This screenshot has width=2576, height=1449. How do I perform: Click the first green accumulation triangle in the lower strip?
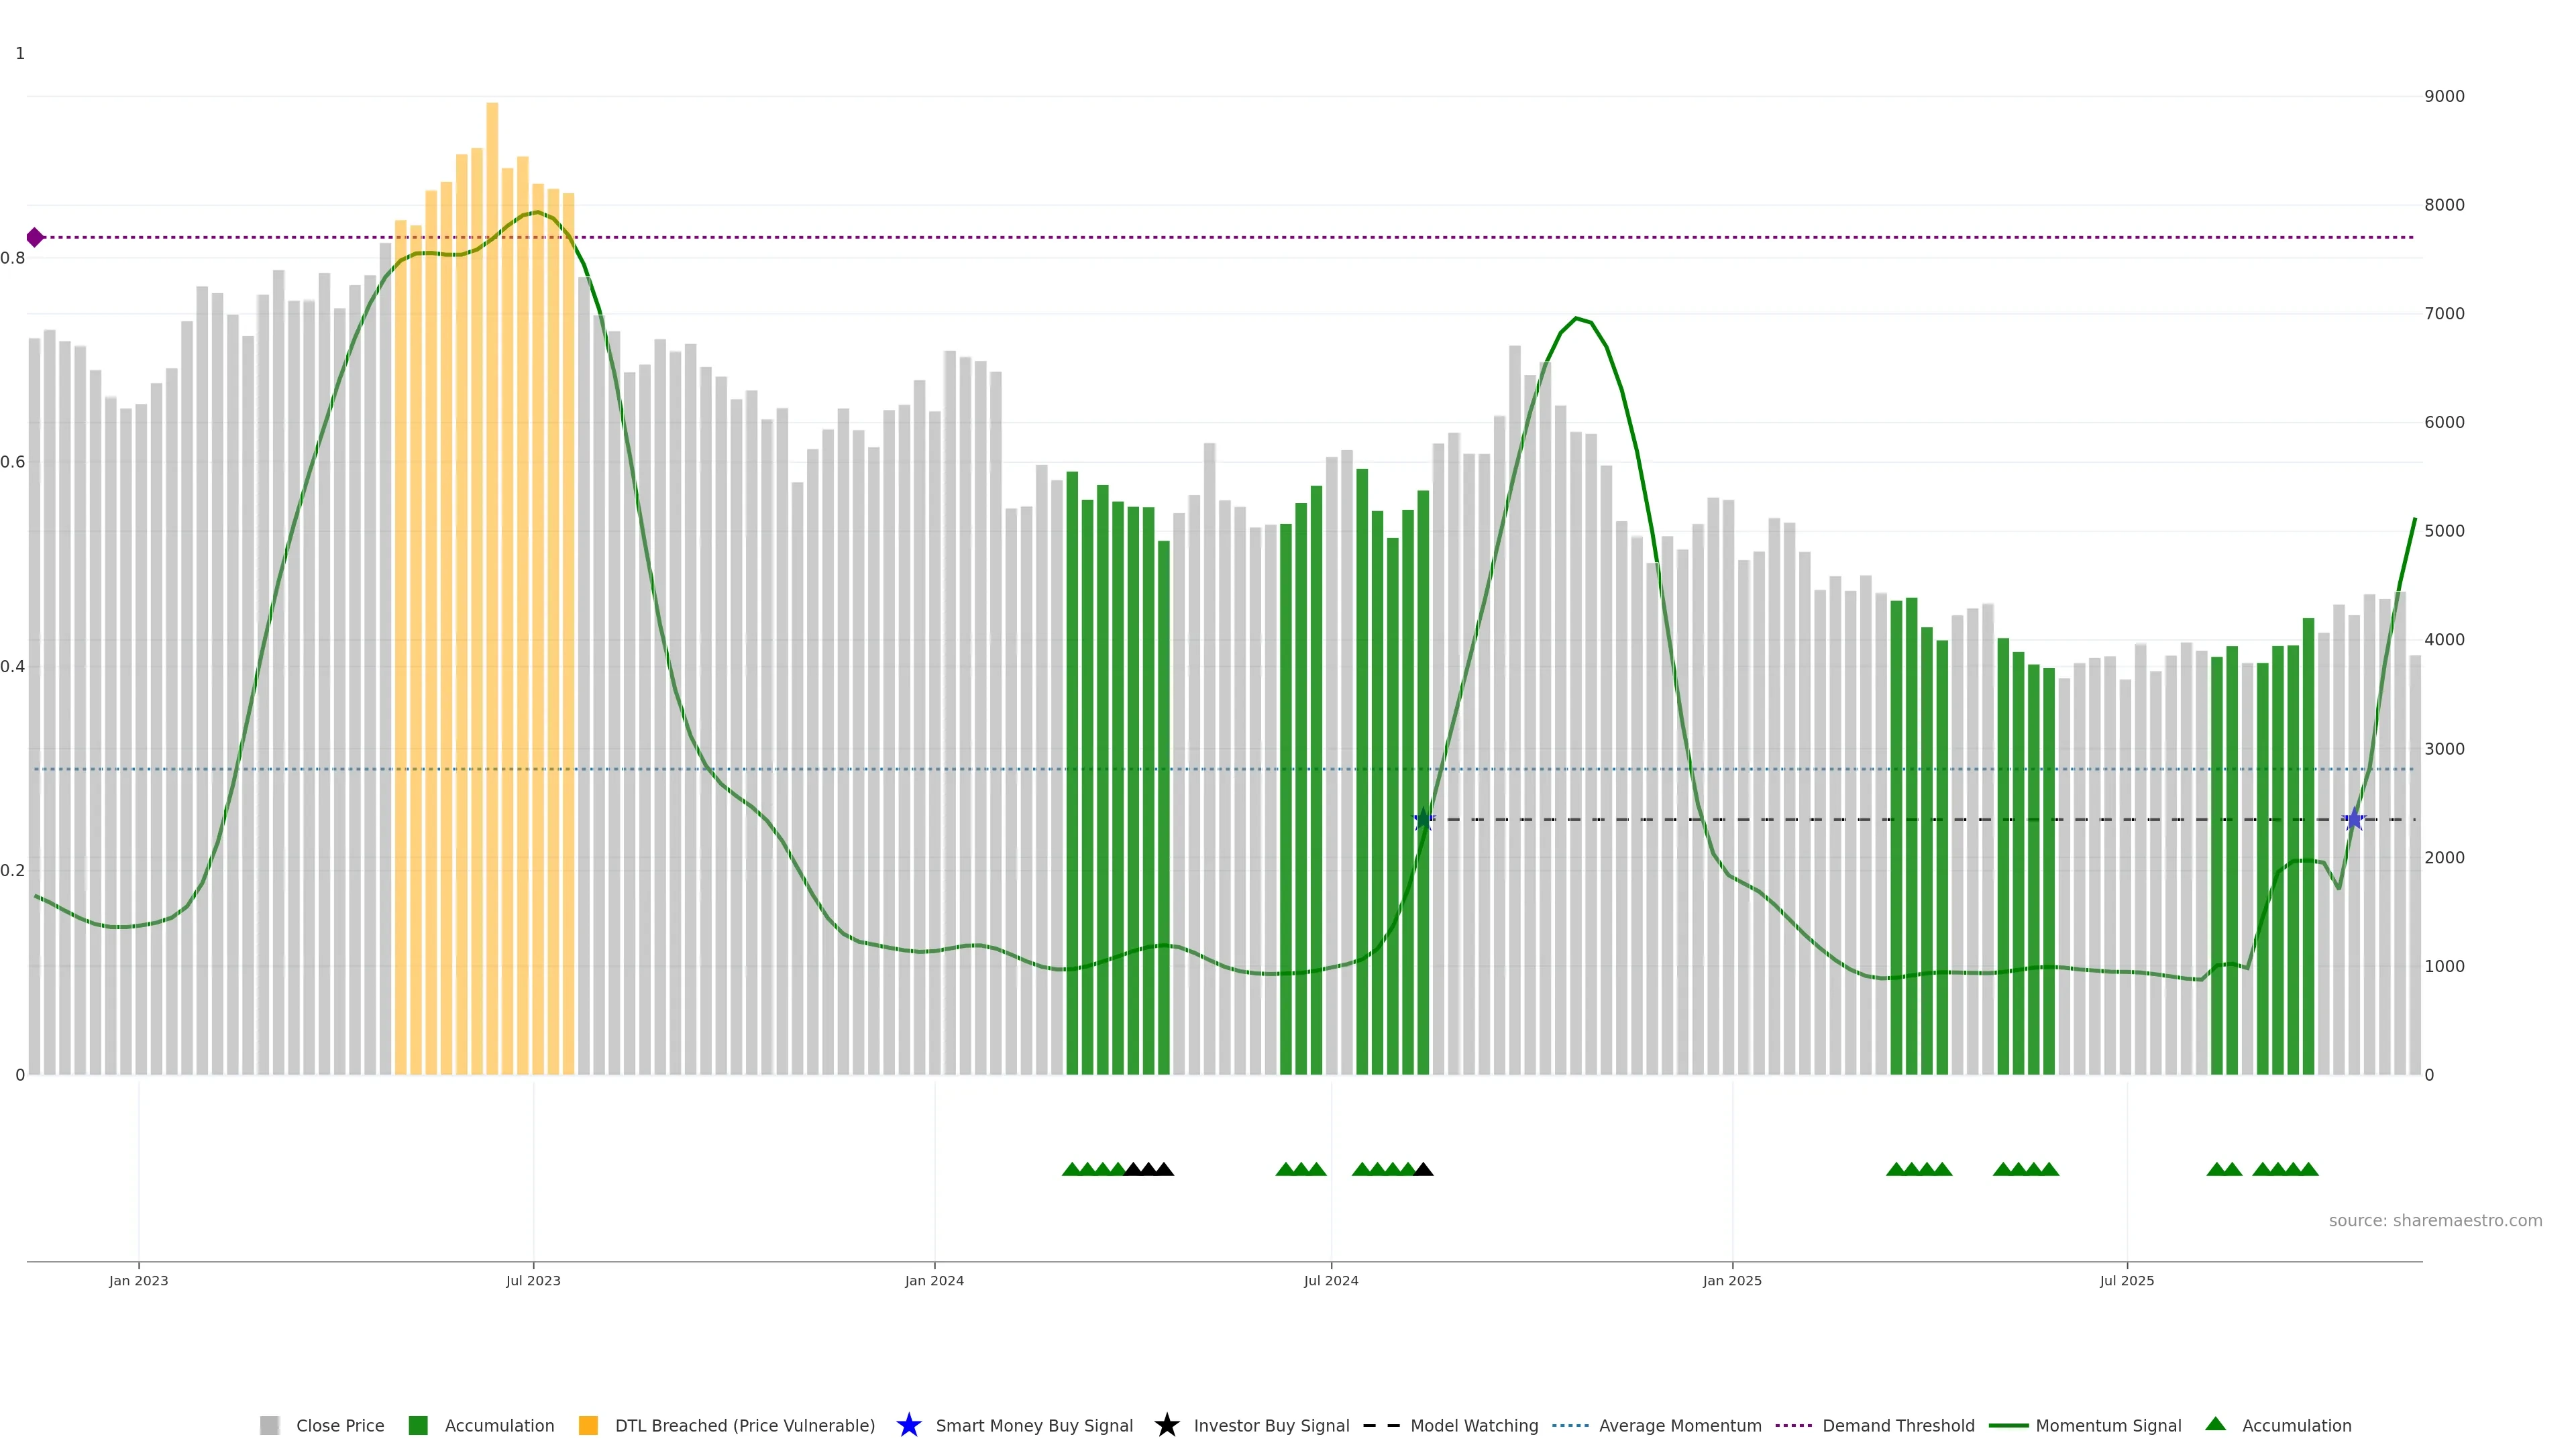coord(1072,1169)
